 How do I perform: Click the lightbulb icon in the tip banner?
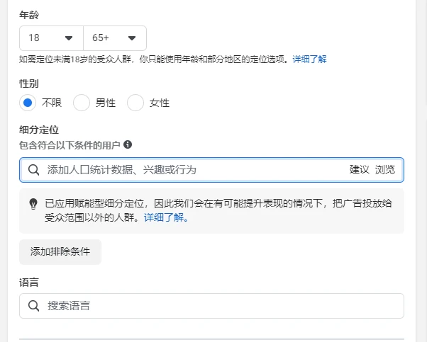coord(33,204)
